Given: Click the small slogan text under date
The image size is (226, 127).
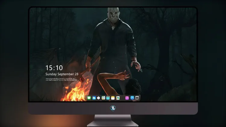Looking at the screenshot, I should tap(61, 79).
